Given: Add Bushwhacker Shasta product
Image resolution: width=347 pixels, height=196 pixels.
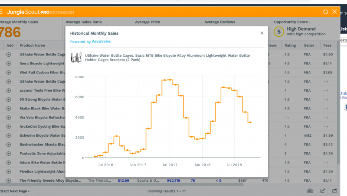Looking at the screenshot, I should [x=9, y=145].
